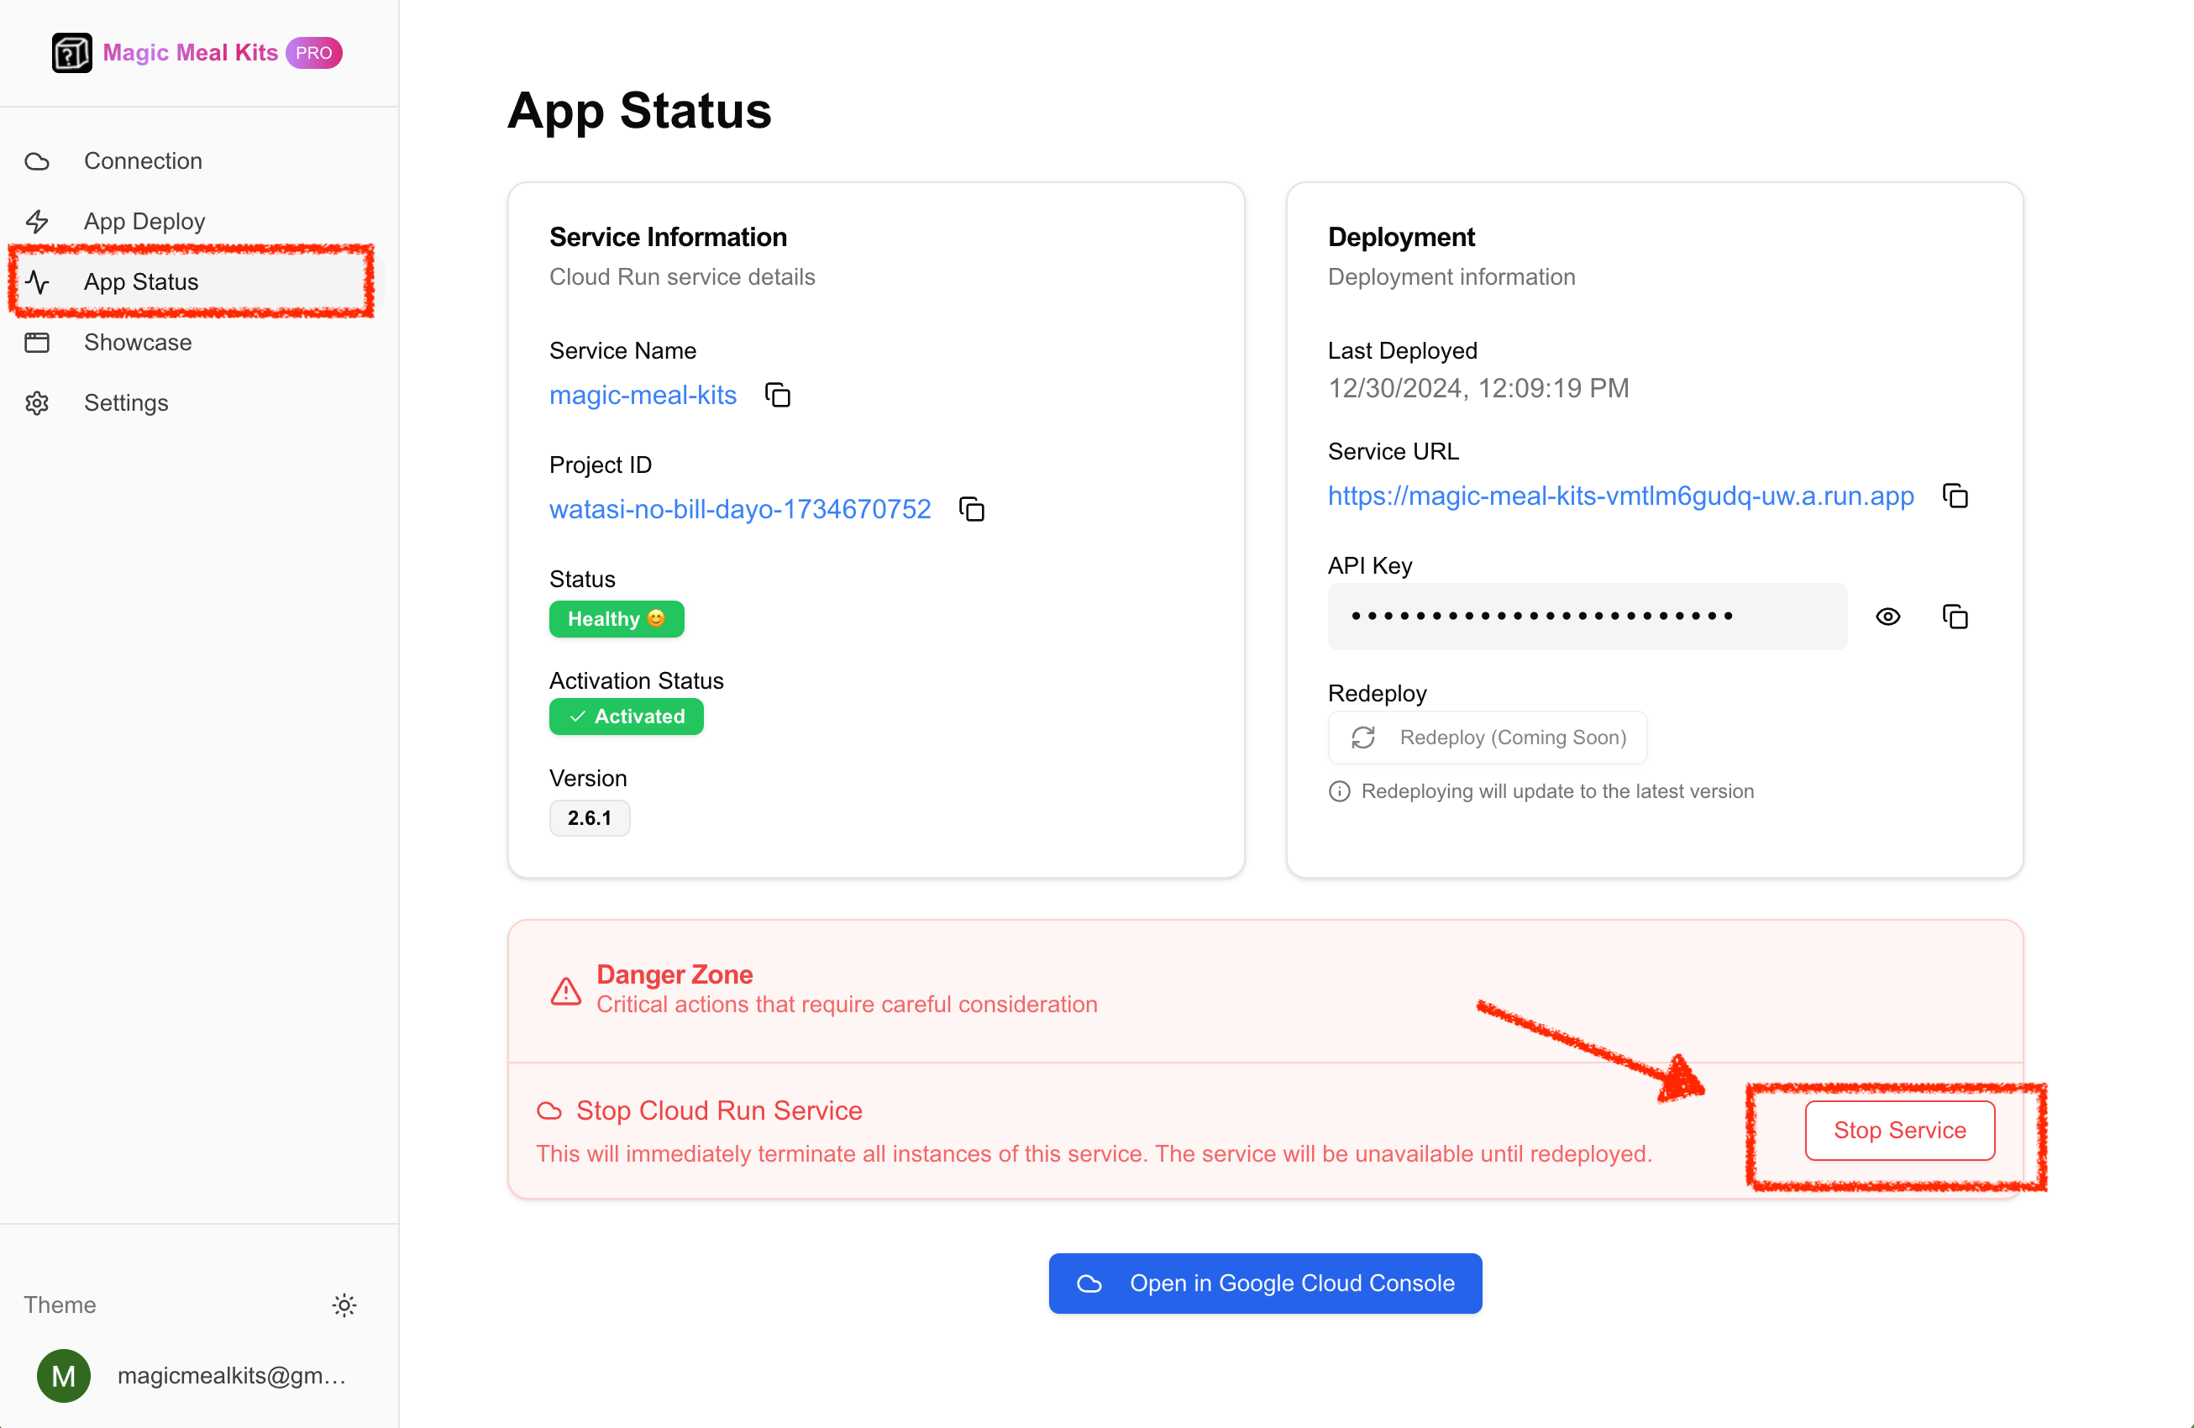Click the Deployment card title

[x=1401, y=237]
